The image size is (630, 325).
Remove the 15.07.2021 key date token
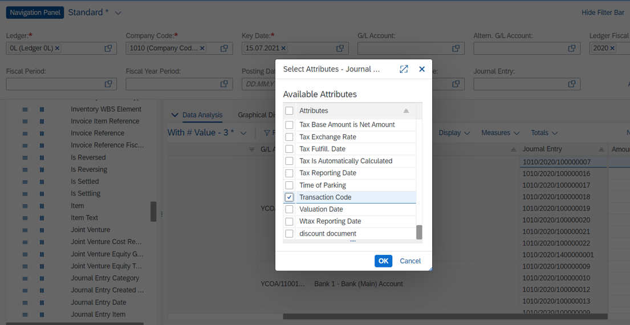point(283,48)
